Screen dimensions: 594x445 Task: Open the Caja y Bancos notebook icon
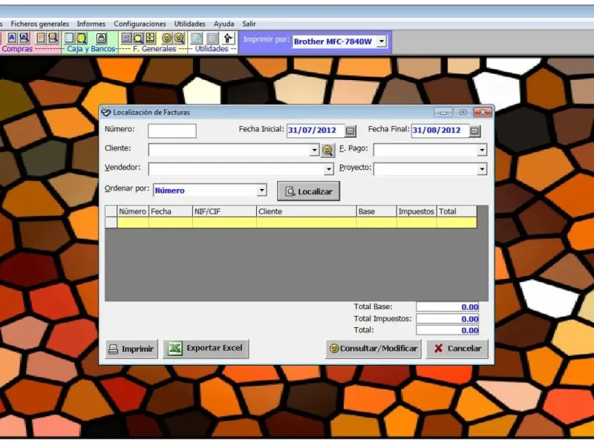69,38
